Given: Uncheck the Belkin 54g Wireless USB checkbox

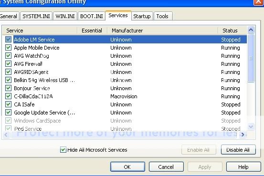Looking at the screenshot, I should pos(8,80).
